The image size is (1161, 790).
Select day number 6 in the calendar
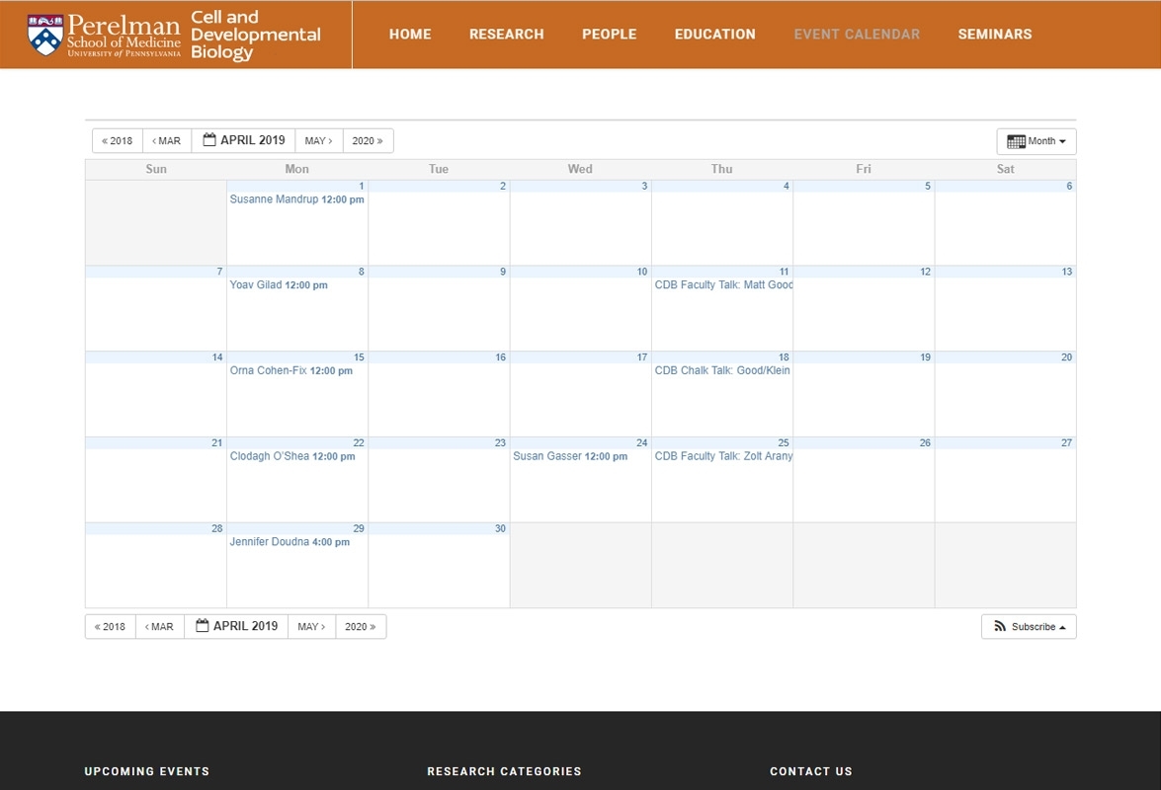pyautogui.click(x=1069, y=187)
